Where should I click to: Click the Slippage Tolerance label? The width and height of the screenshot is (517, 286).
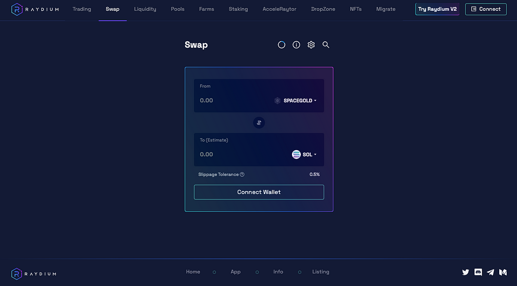[x=218, y=174]
